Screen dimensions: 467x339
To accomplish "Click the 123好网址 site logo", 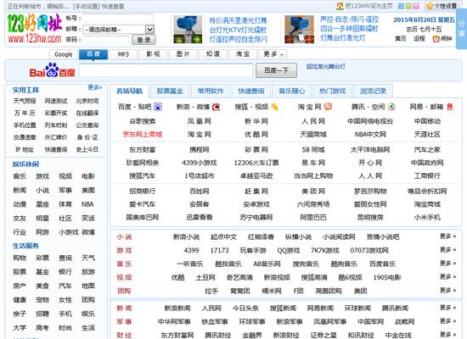I will pyautogui.click(x=35, y=29).
